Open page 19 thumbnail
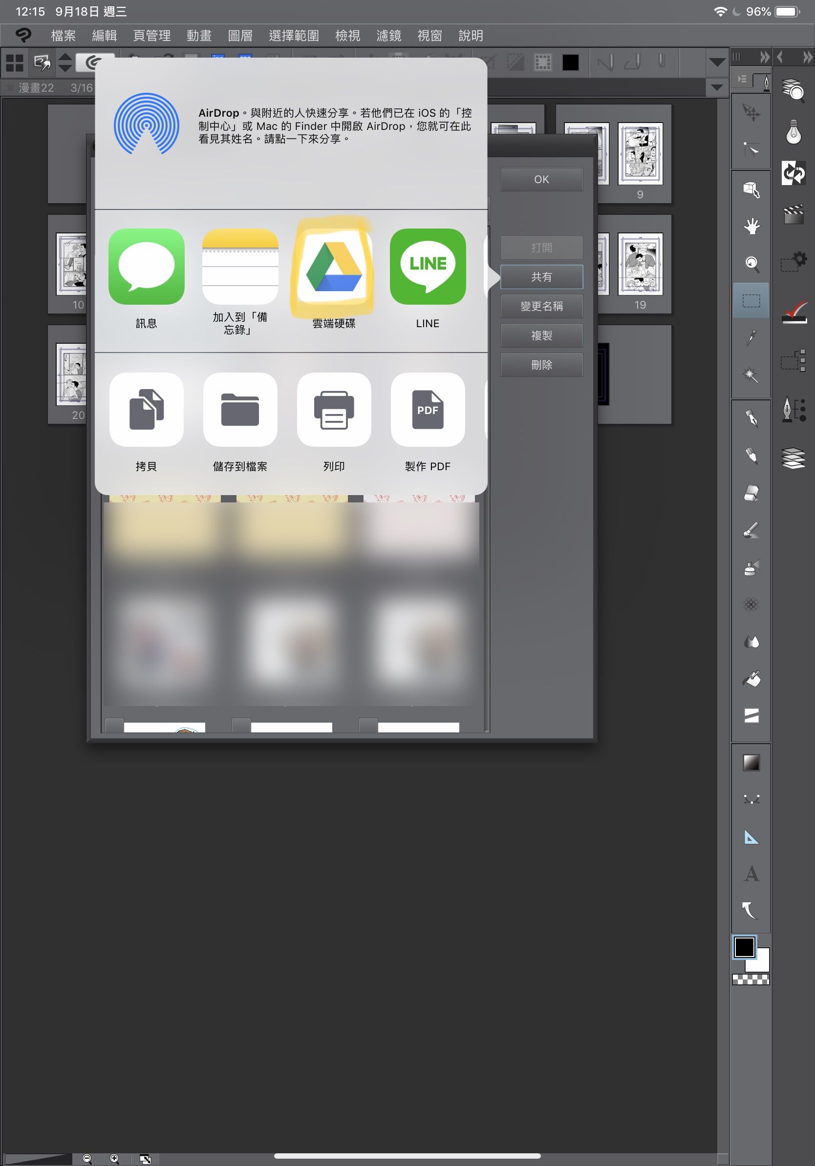 click(640, 264)
